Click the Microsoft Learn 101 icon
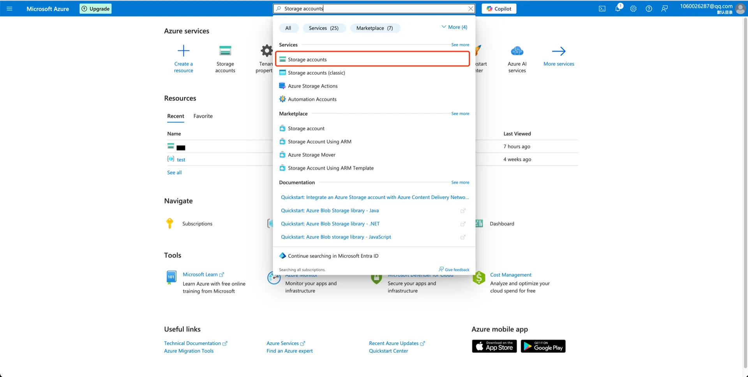This screenshot has height=377, width=748. point(171,277)
